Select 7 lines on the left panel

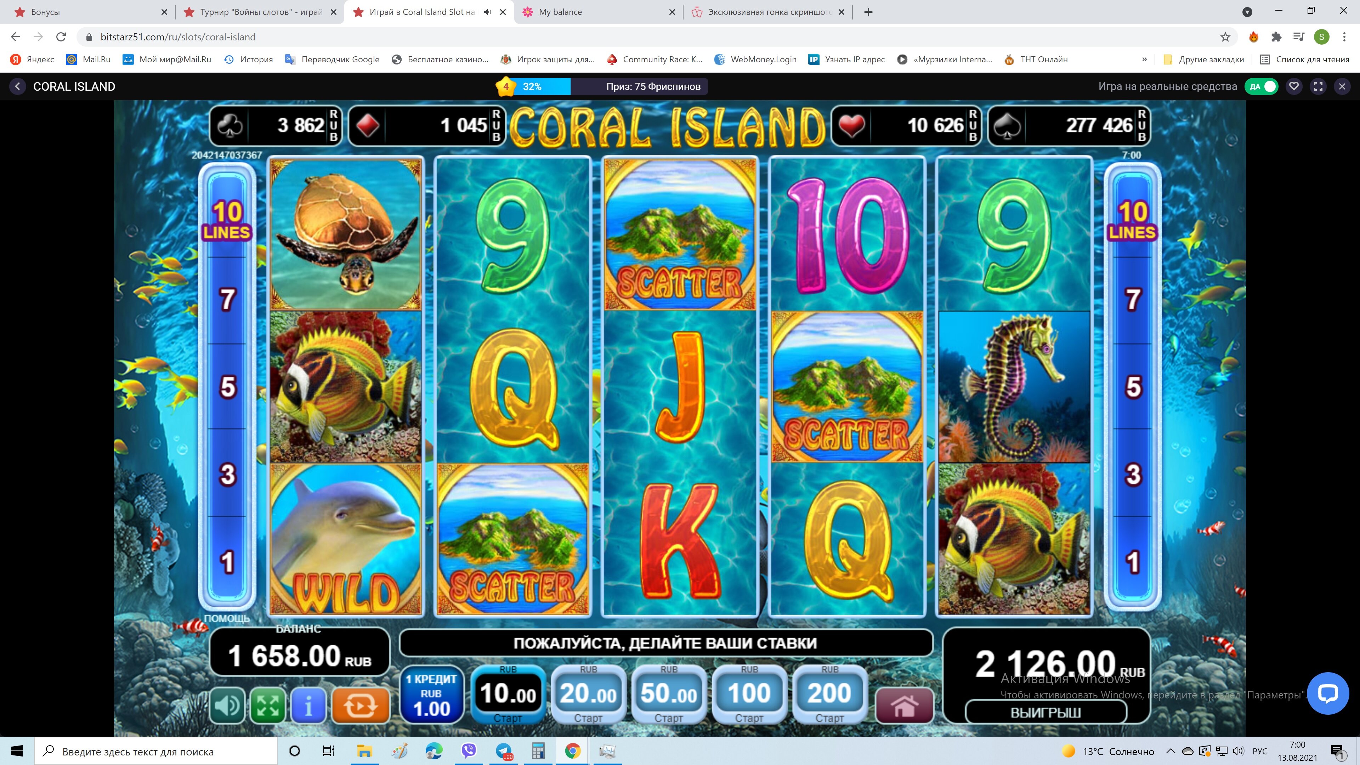[x=227, y=300]
